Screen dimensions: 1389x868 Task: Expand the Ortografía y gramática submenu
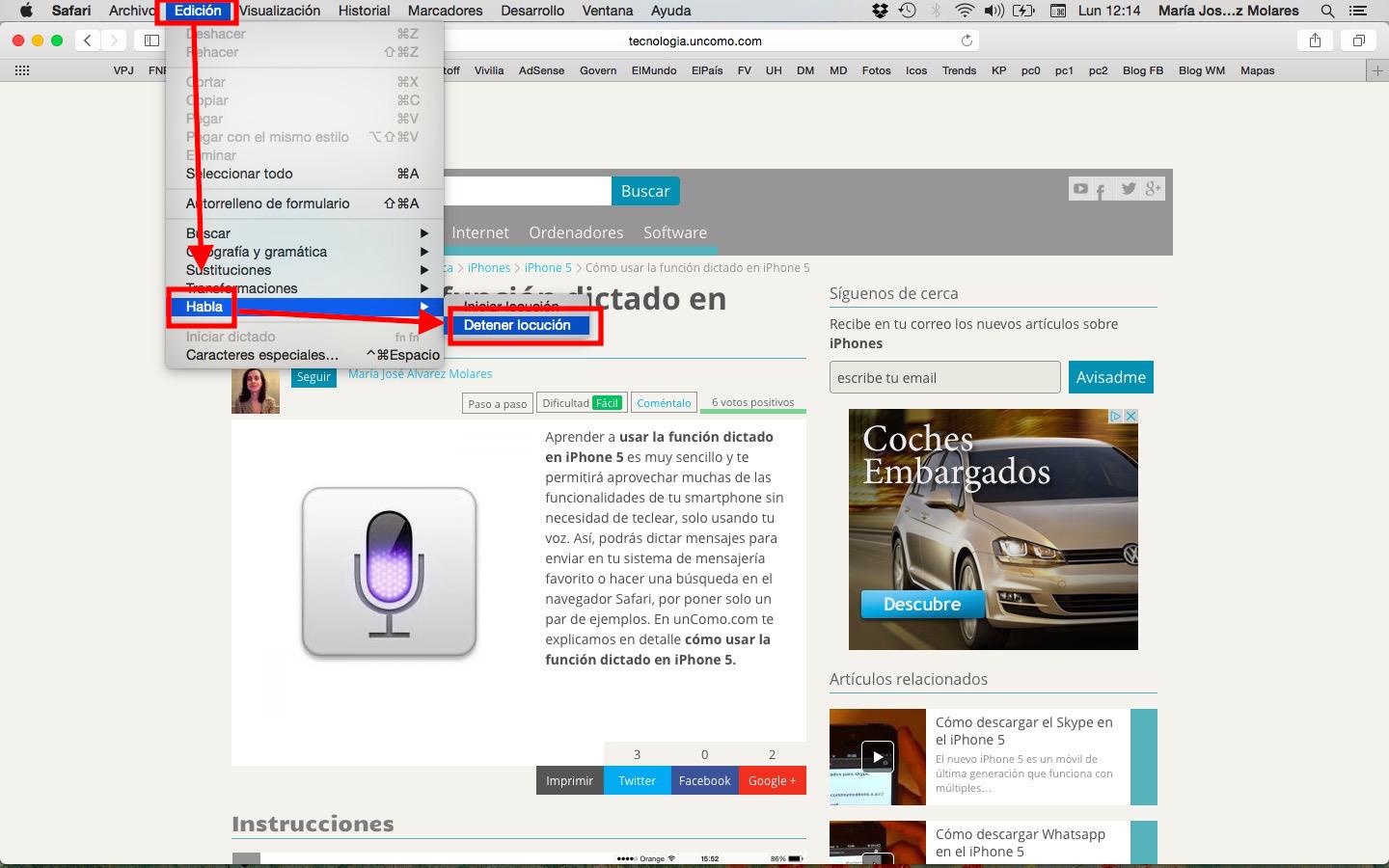click(x=304, y=252)
